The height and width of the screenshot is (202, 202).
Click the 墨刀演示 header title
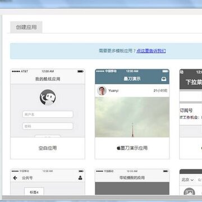[132, 79]
